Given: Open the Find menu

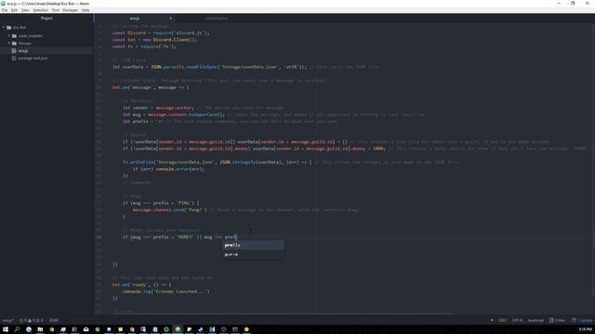Looking at the screenshot, I should 56,10.
